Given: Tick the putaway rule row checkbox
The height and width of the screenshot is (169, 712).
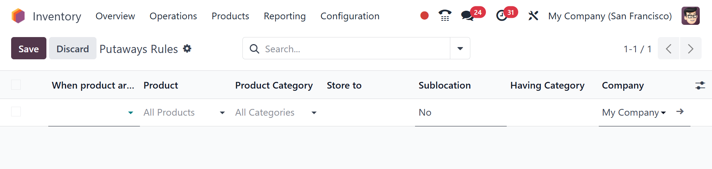Looking at the screenshot, I should [x=16, y=112].
